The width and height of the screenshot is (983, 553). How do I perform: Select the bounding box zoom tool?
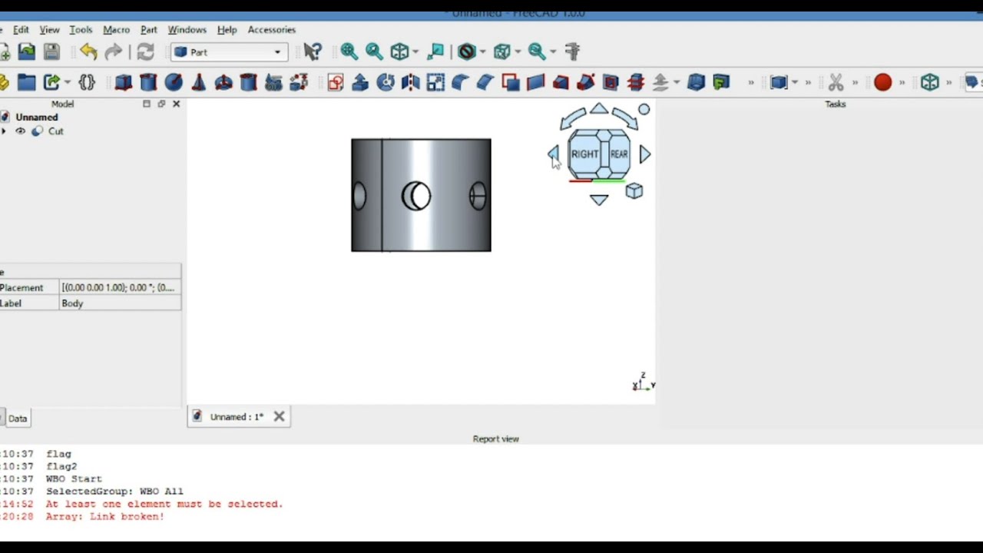[537, 51]
